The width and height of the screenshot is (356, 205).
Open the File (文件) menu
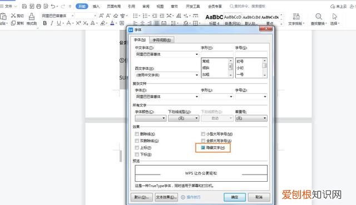[x=8, y=6]
